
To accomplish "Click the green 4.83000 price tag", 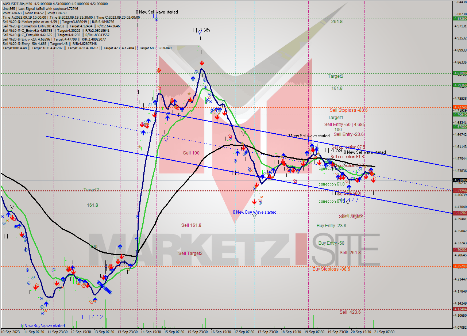I will [460, 73].
